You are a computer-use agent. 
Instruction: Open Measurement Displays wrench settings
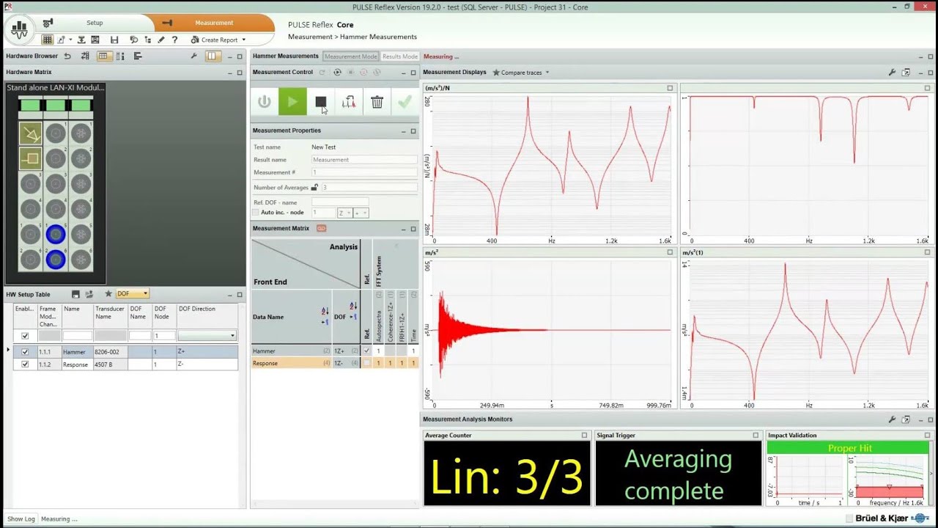pos(892,72)
